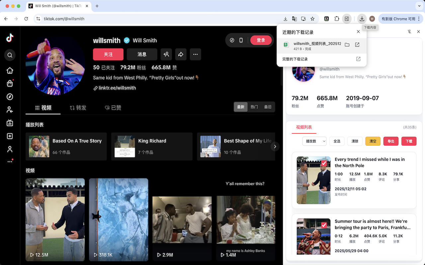Viewport: 425px width, 265px height.
Task: Reload the page
Action: (26, 19)
